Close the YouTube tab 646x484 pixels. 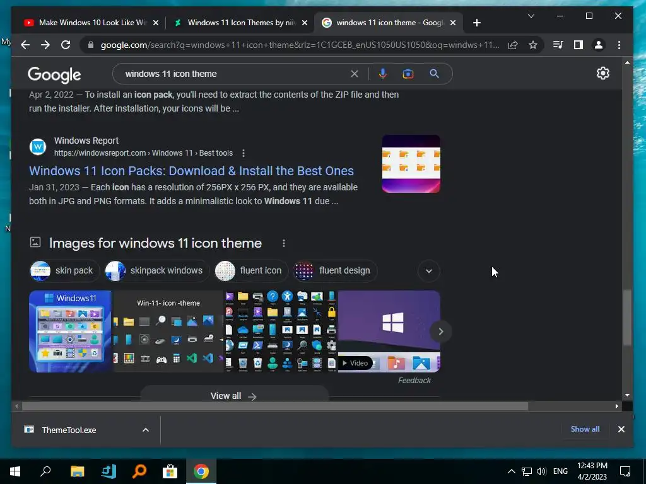point(156,23)
